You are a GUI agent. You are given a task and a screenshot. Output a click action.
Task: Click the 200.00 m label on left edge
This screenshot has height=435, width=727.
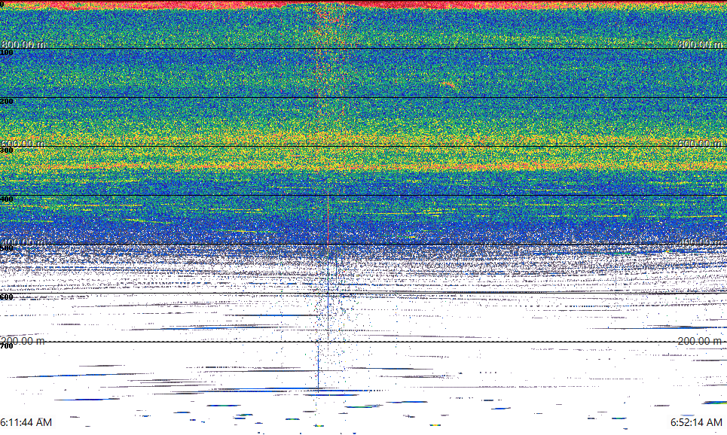point(23,341)
